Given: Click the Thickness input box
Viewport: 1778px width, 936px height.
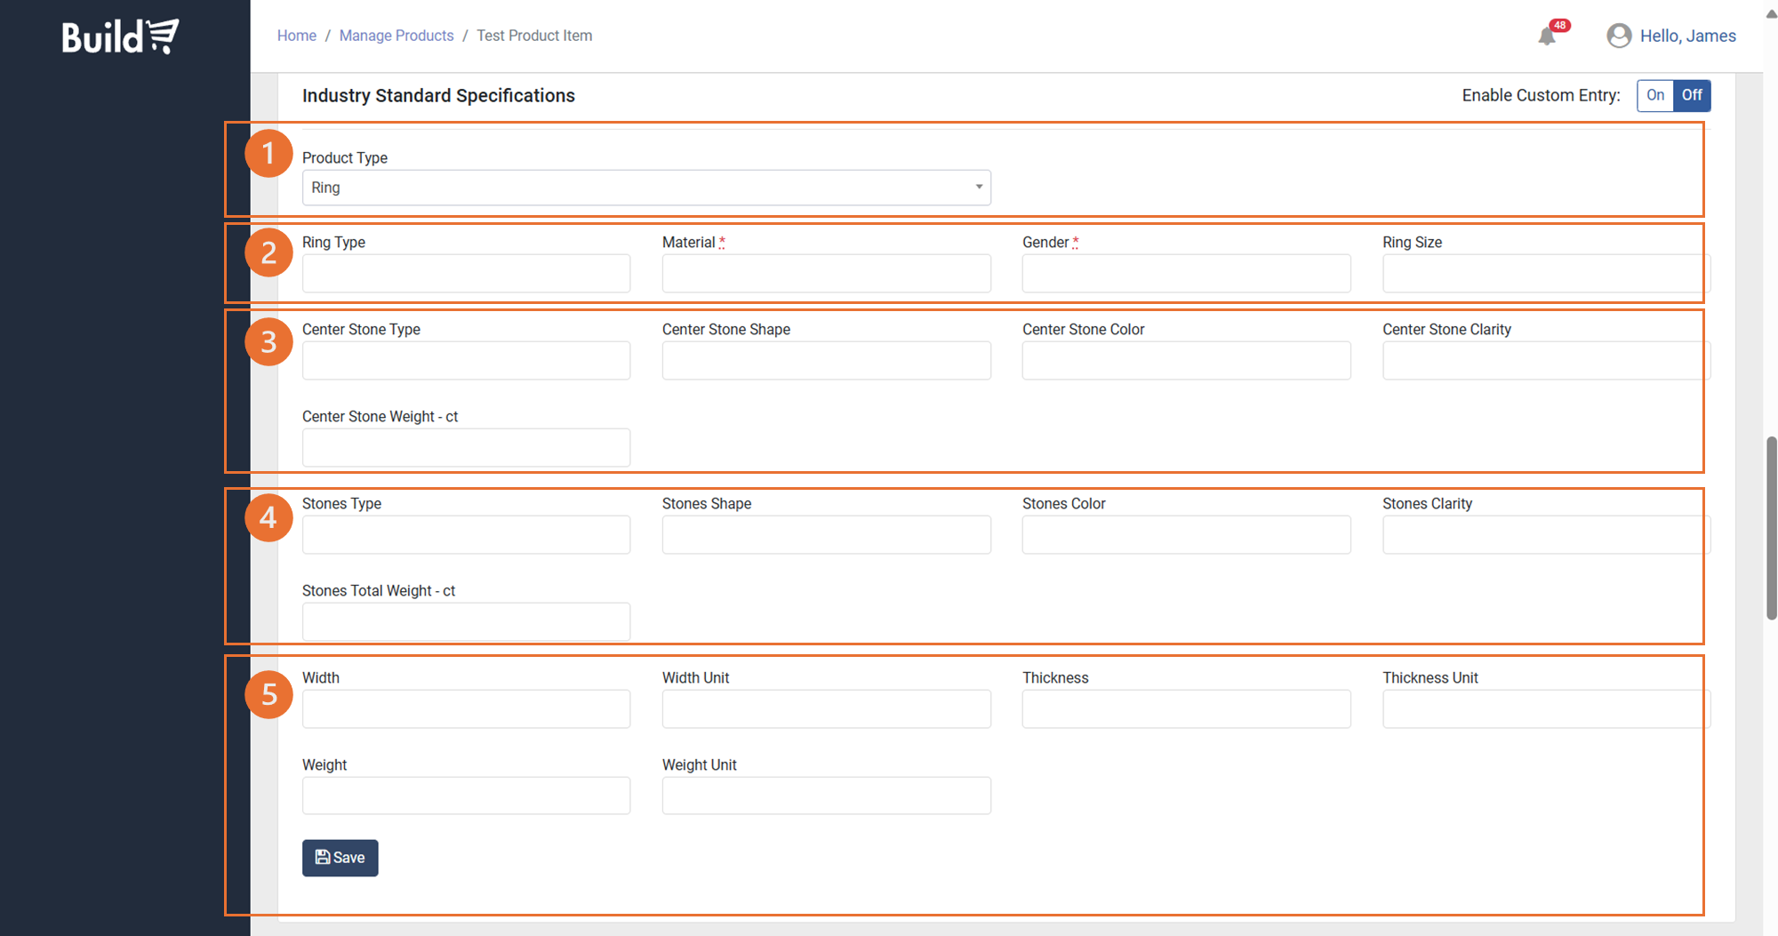Looking at the screenshot, I should pyautogui.click(x=1186, y=709).
